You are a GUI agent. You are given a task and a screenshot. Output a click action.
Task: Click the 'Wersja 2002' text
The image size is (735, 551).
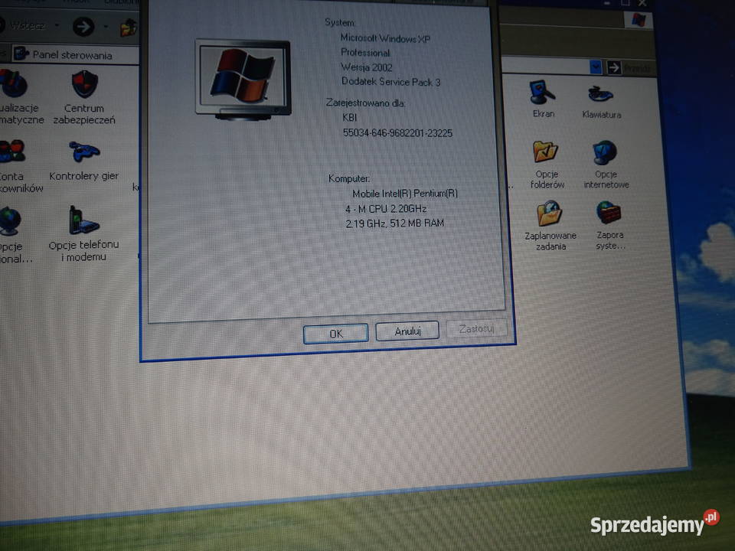click(x=366, y=67)
